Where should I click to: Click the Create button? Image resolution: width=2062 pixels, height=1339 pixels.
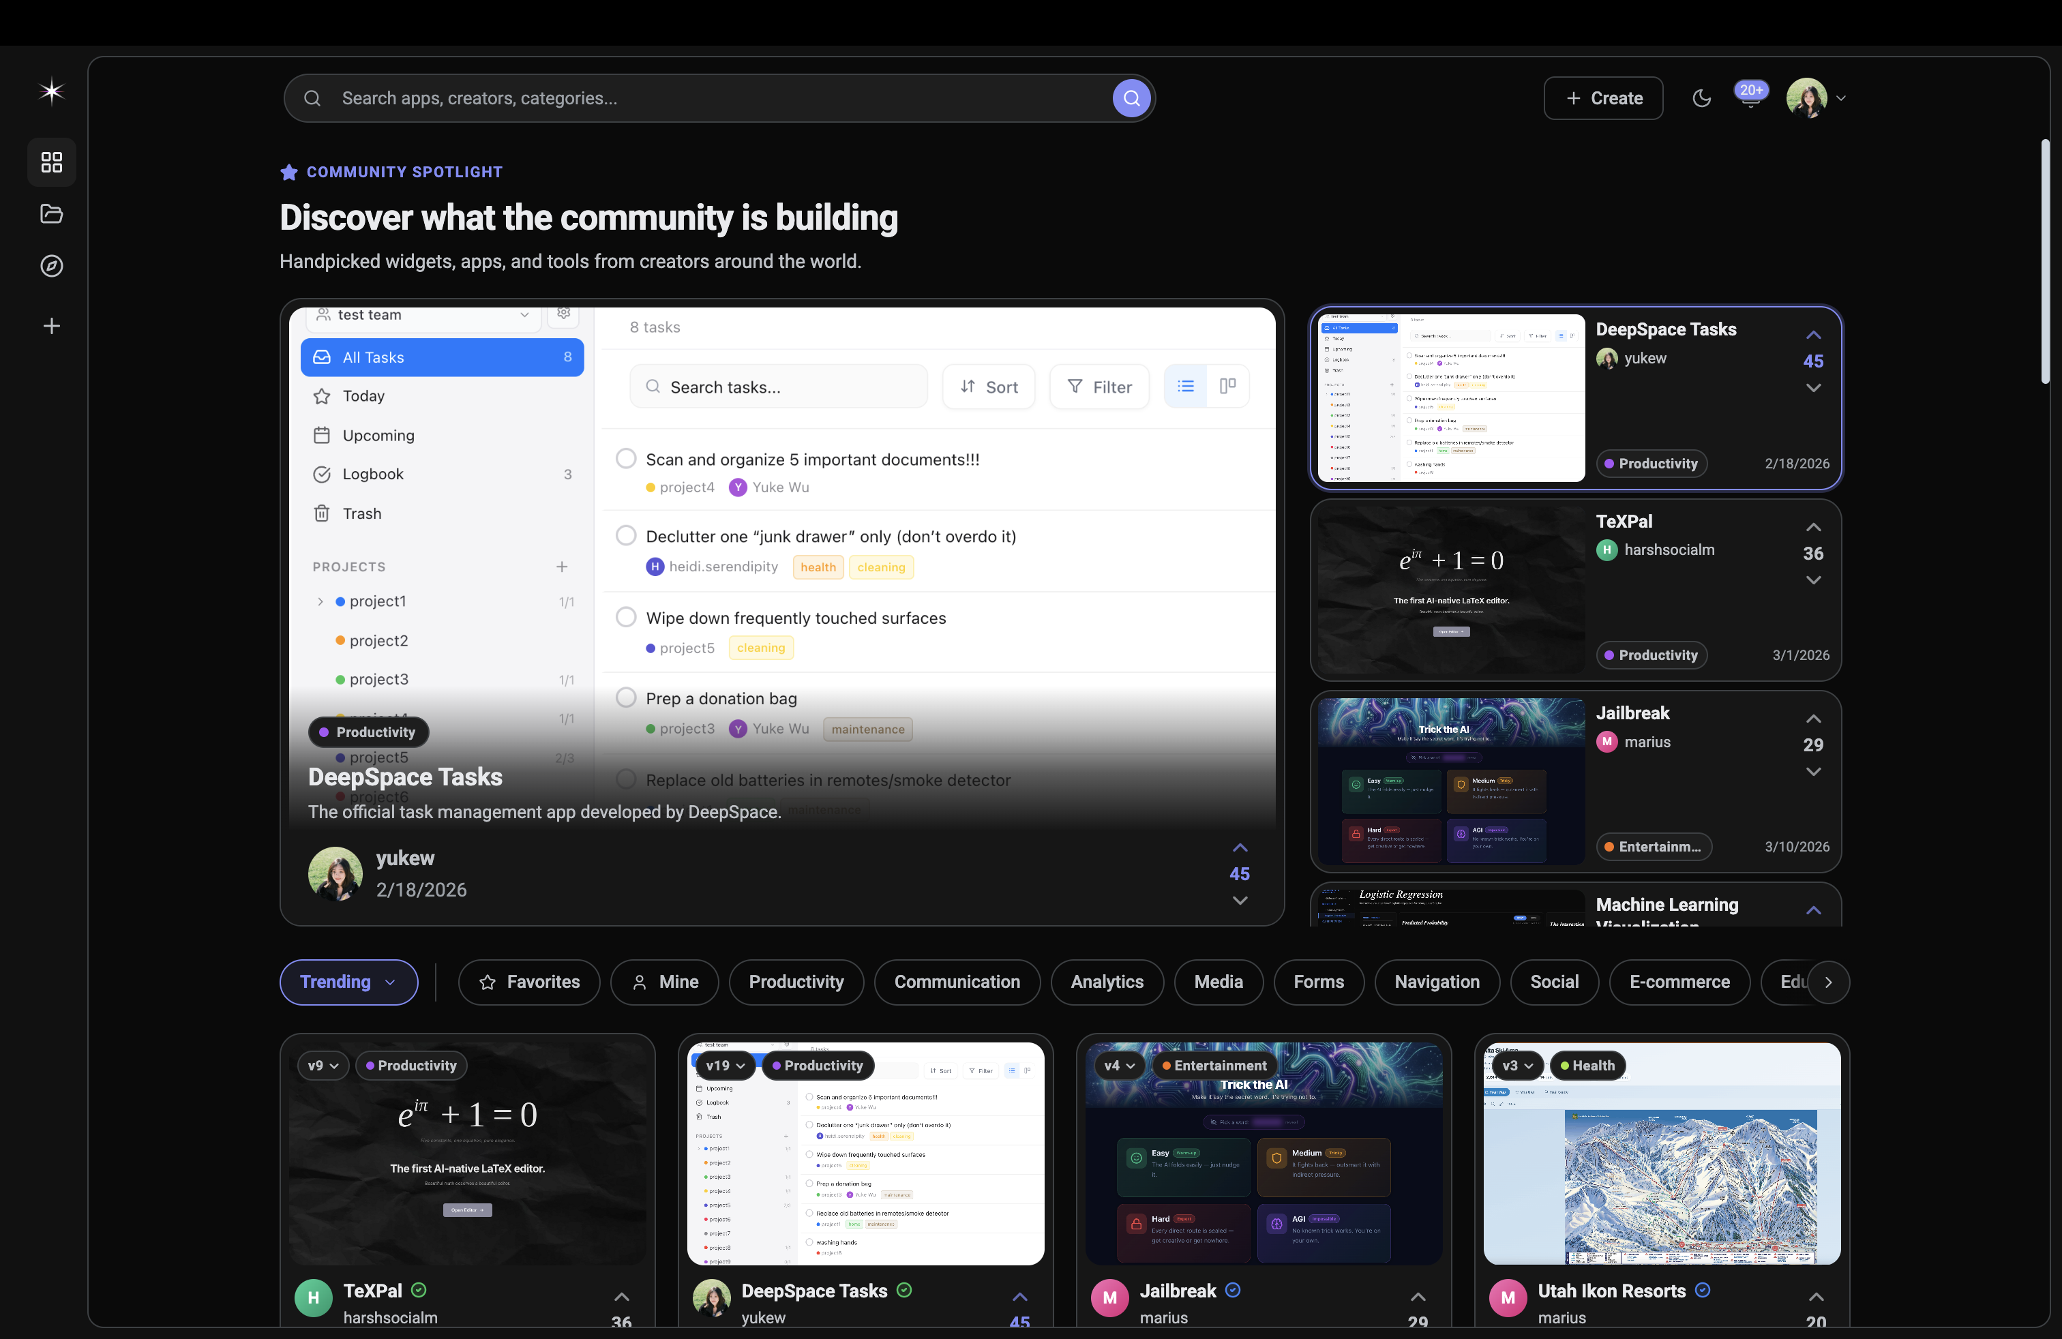pyautogui.click(x=1603, y=98)
